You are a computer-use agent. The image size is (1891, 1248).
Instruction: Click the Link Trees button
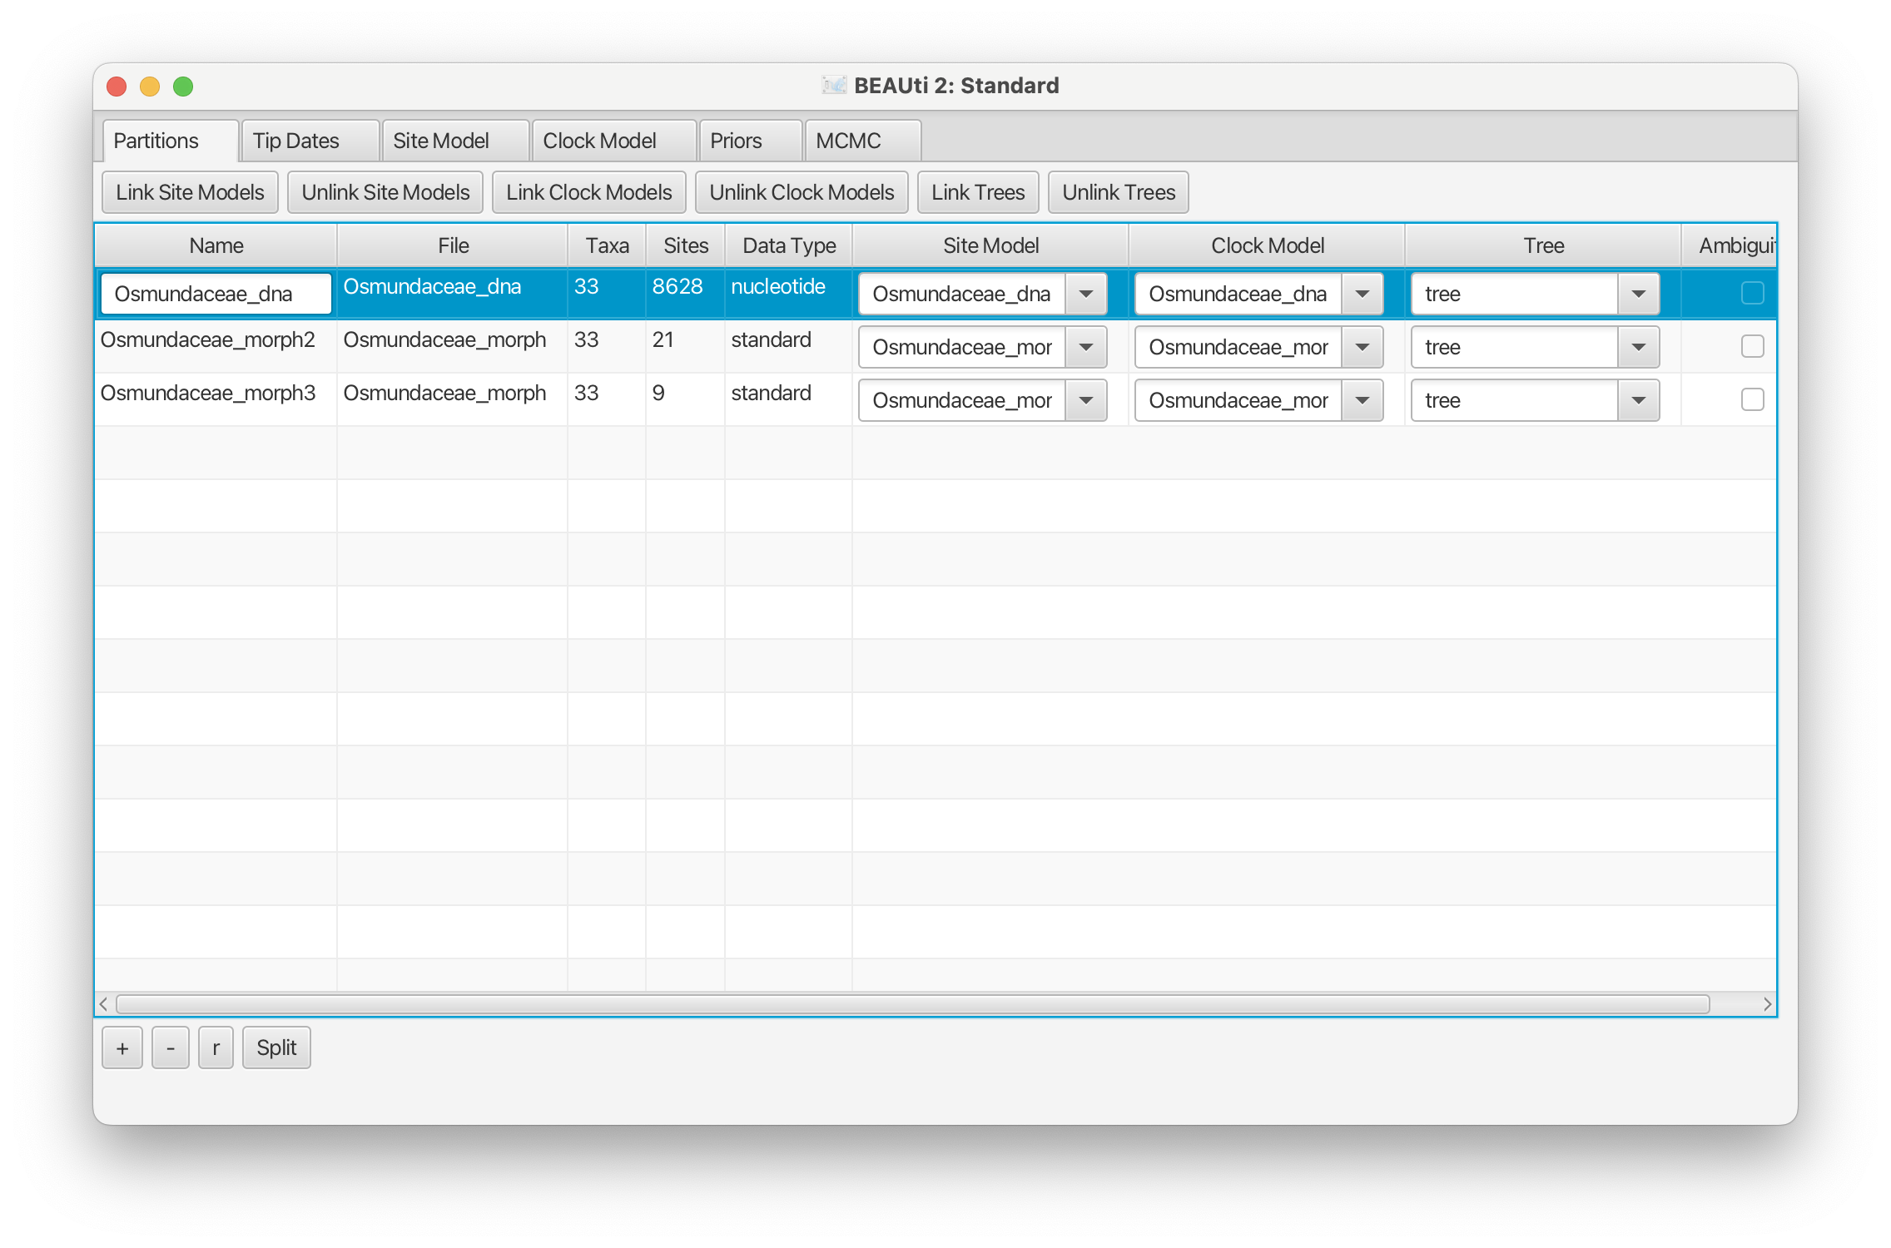click(978, 192)
